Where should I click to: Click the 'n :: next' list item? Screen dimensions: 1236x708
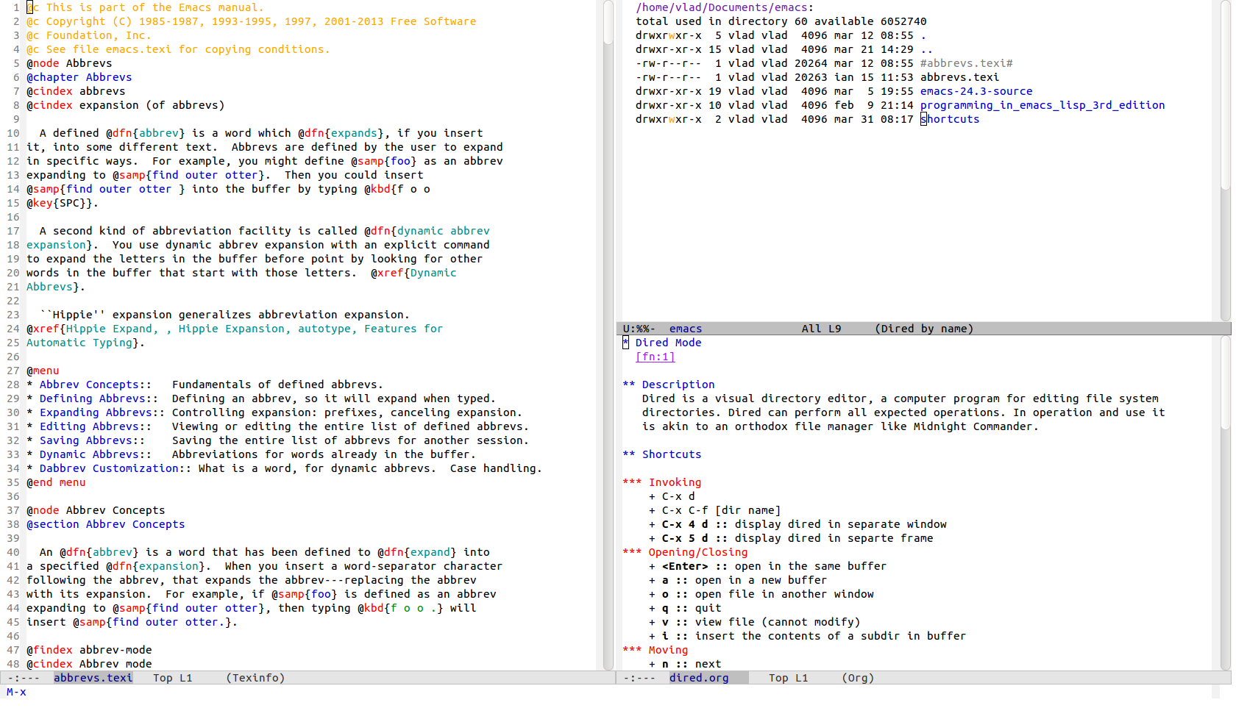(685, 664)
